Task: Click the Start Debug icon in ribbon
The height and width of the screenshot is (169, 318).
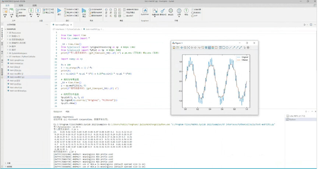Action: [x=84, y=11]
